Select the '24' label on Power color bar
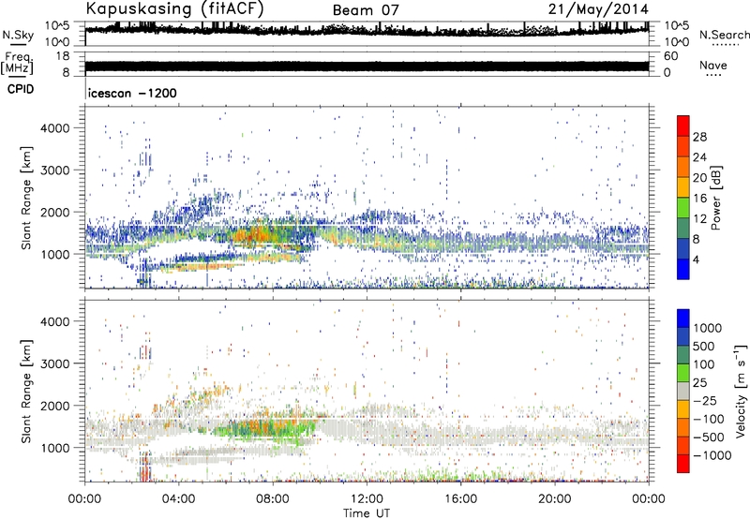The height and width of the screenshot is (519, 750). pos(699,157)
